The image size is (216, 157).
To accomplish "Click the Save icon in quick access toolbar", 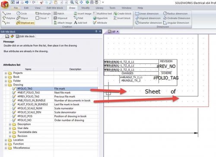I will click(17, 2).
